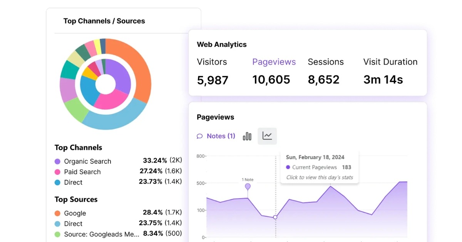Click the Paid Search channel label

tap(82, 172)
